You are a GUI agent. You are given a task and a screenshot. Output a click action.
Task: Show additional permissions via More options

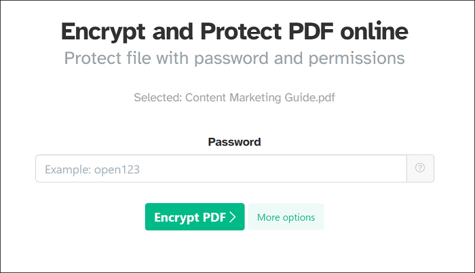[x=286, y=217]
